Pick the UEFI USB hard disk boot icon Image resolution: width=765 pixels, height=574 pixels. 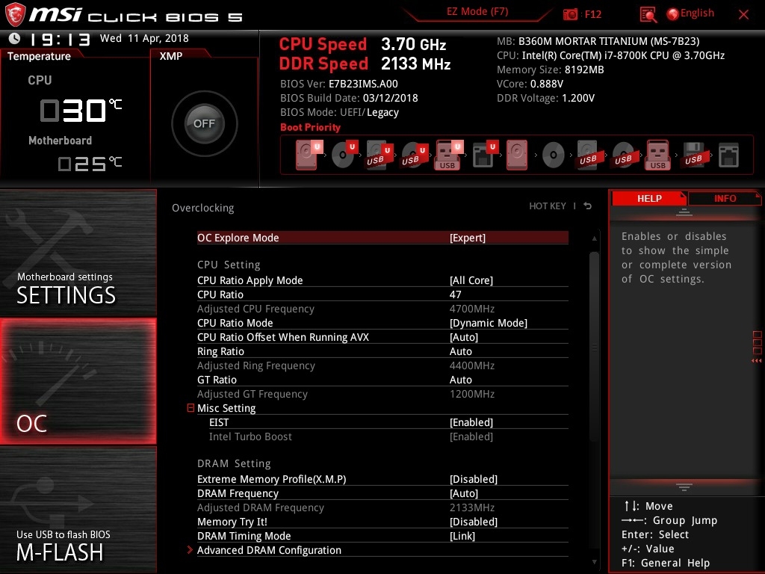click(x=380, y=155)
